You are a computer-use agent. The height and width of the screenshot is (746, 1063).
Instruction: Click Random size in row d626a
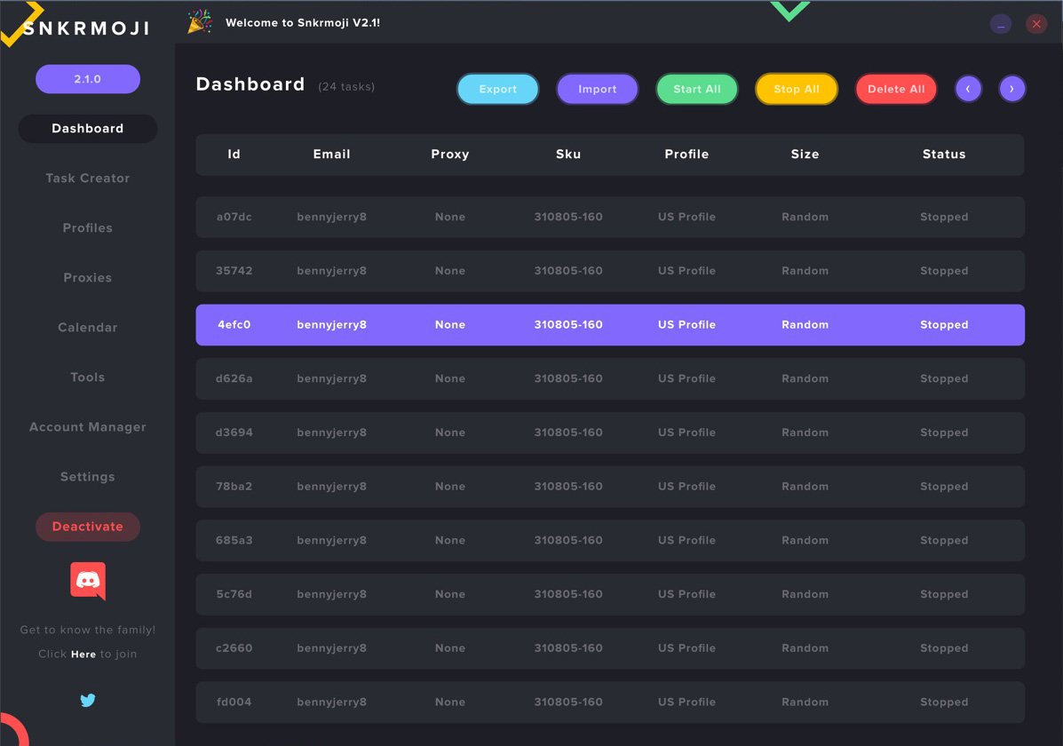[805, 378]
